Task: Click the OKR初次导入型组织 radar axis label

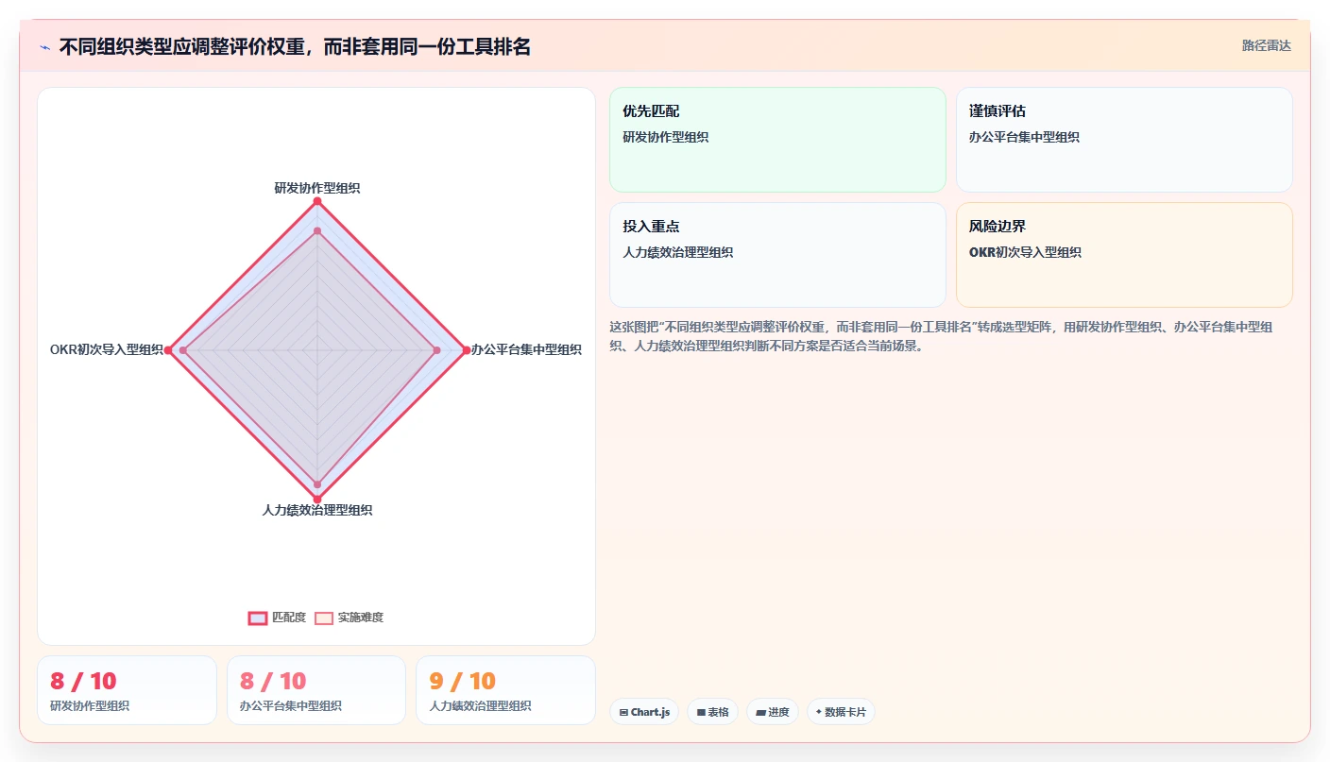Action: [107, 349]
